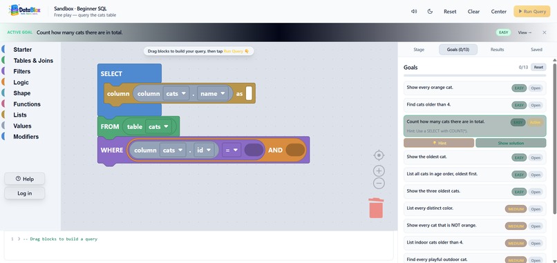Viewport: 557px width, 263px height.
Task: Toggle the sound speaker icon
Action: [x=414, y=11]
